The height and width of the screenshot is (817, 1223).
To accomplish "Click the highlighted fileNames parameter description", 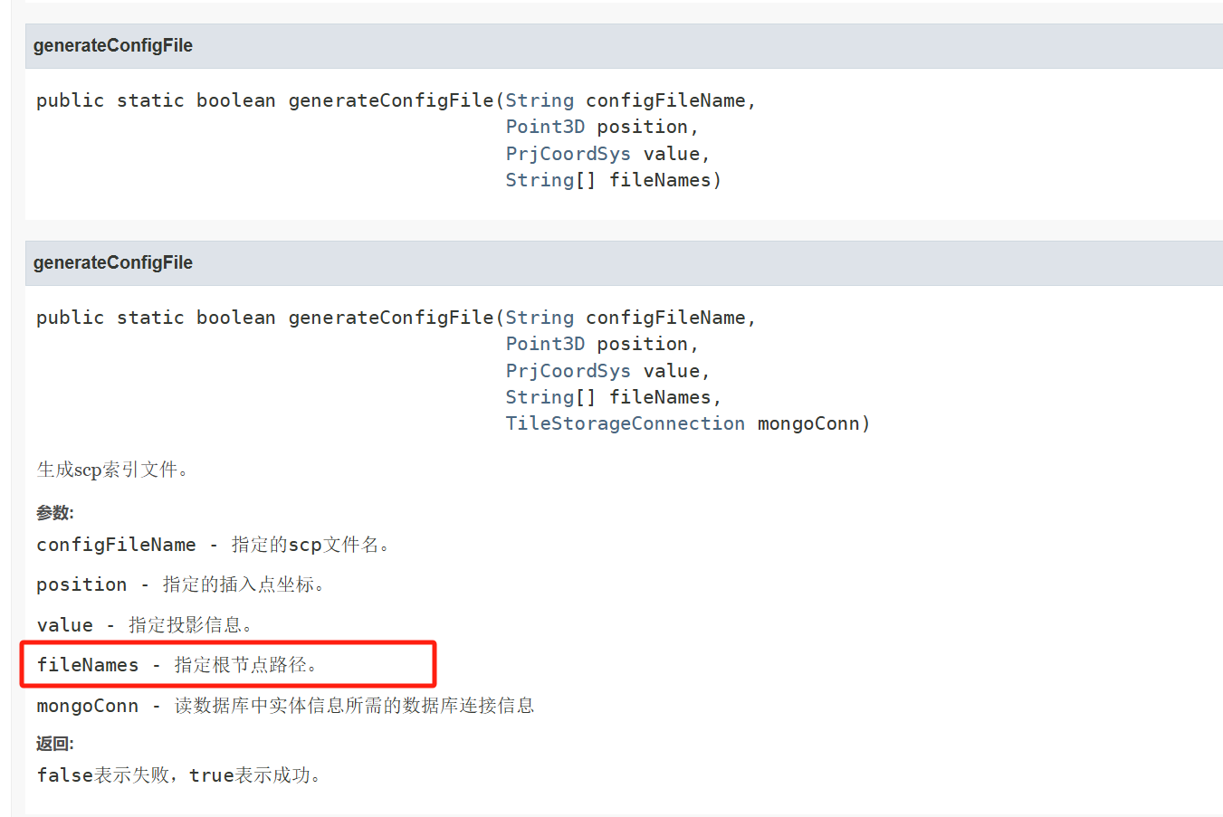I will tap(177, 665).
